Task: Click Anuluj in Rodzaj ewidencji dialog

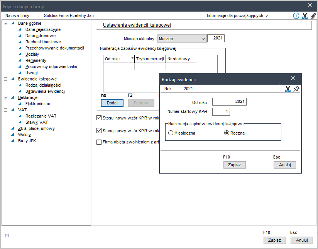Action: coord(285,165)
